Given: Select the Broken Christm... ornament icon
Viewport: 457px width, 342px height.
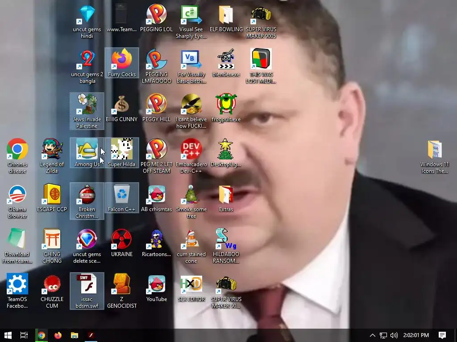Looking at the screenshot, I should click(87, 202).
